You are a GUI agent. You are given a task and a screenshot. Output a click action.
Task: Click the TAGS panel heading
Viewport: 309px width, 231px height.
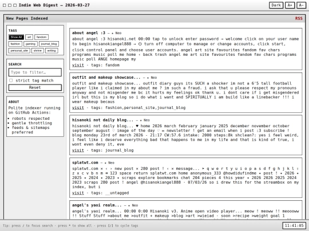[13, 31]
